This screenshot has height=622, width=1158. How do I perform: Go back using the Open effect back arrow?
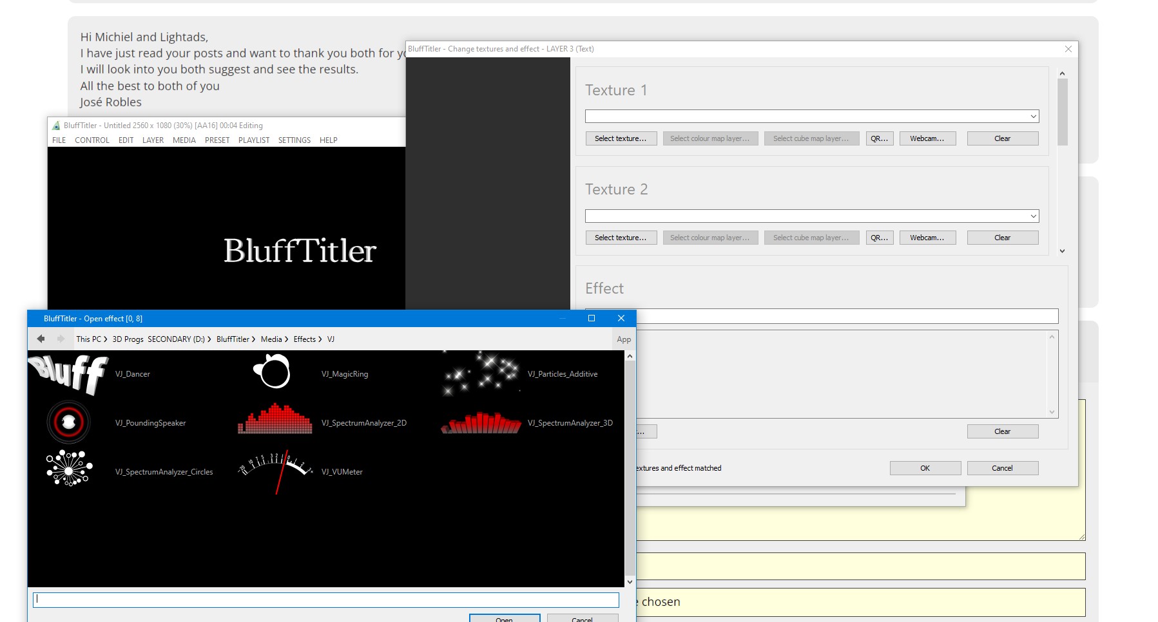tap(41, 339)
